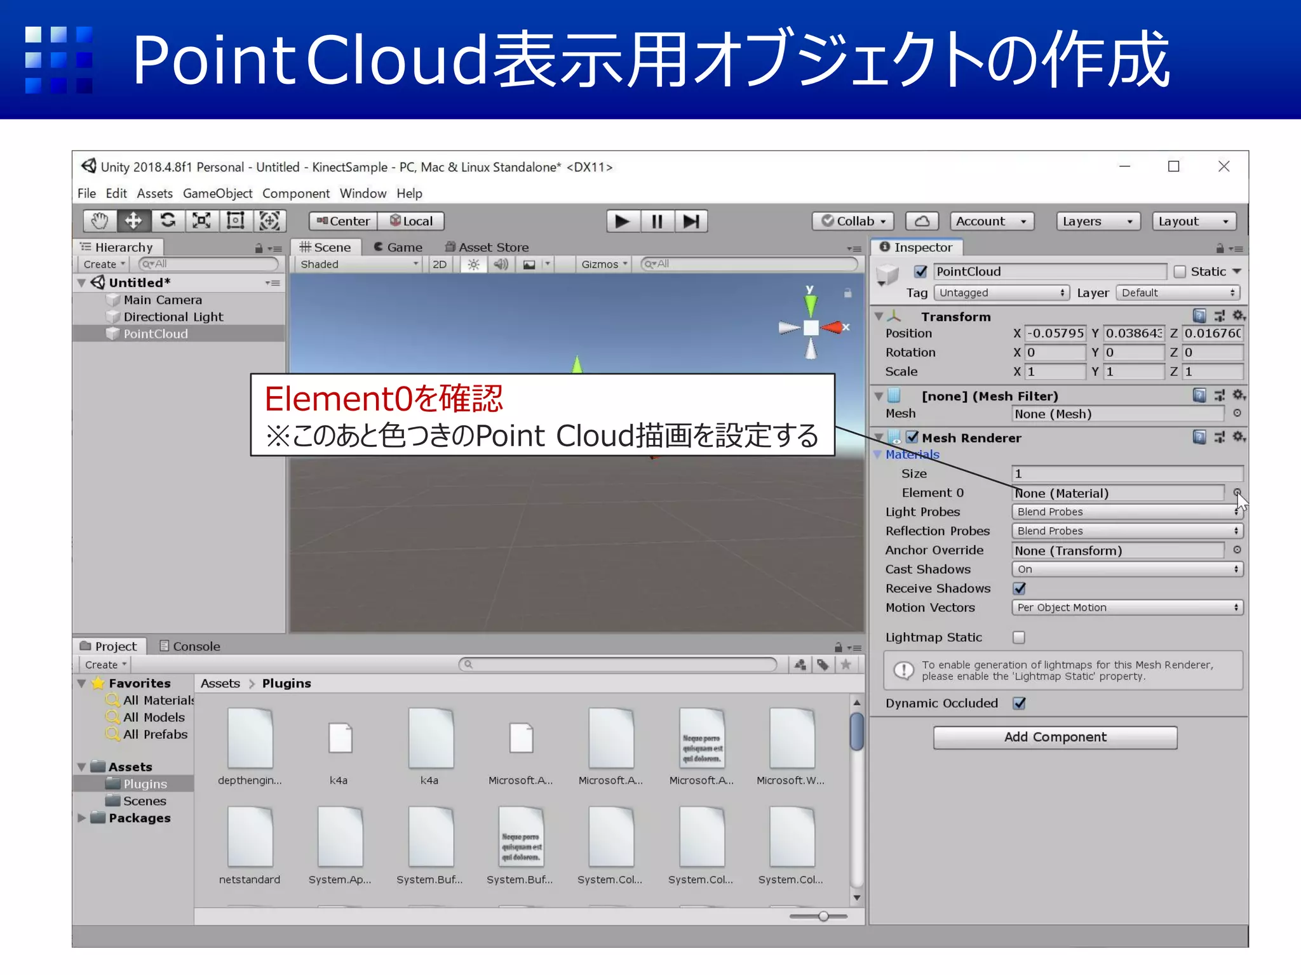
Task: Open Mesh Renderer settings gear
Action: click(x=1239, y=437)
